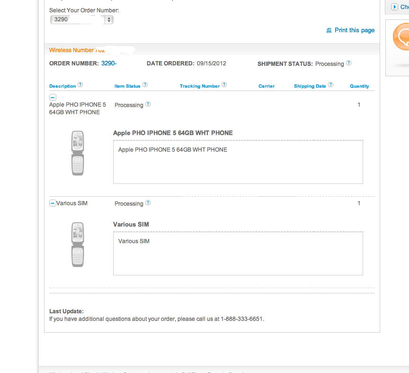Collapse the Various SIM item details

tap(53, 203)
